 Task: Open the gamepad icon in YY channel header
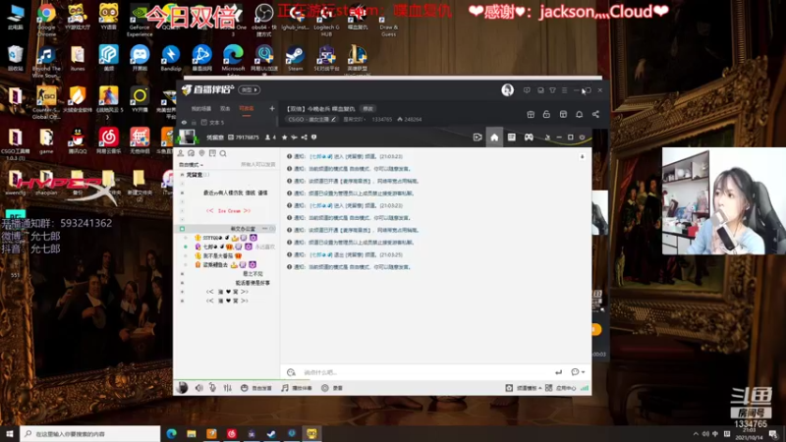529,138
